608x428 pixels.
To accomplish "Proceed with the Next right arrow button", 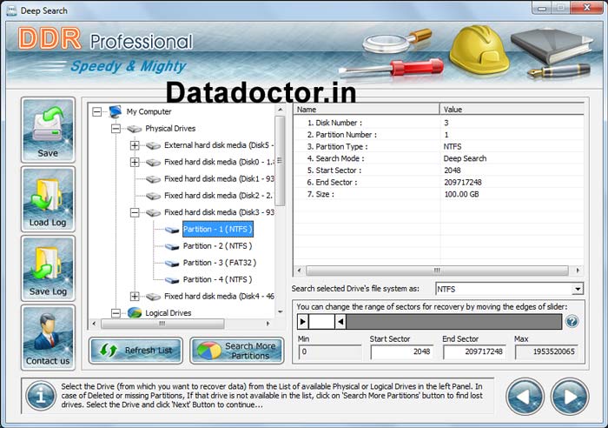I will pyautogui.click(x=570, y=397).
